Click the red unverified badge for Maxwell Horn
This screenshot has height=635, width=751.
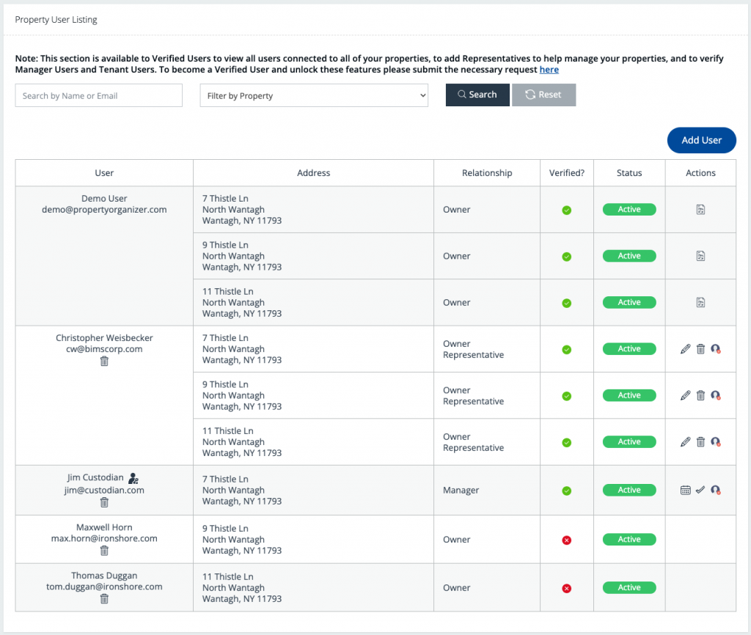(x=566, y=540)
